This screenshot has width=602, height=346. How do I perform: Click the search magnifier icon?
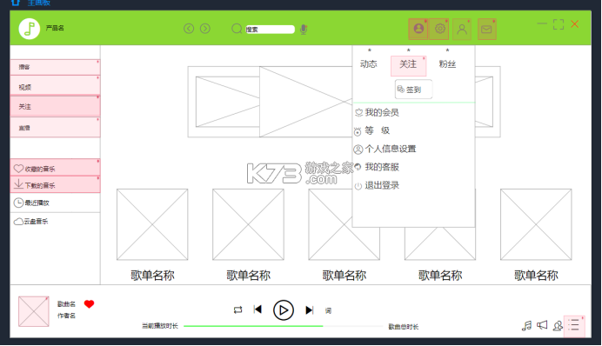[237, 29]
